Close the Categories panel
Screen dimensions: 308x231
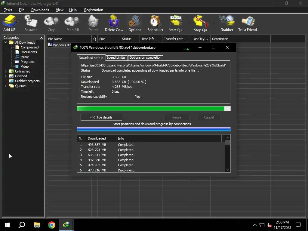tap(42, 38)
